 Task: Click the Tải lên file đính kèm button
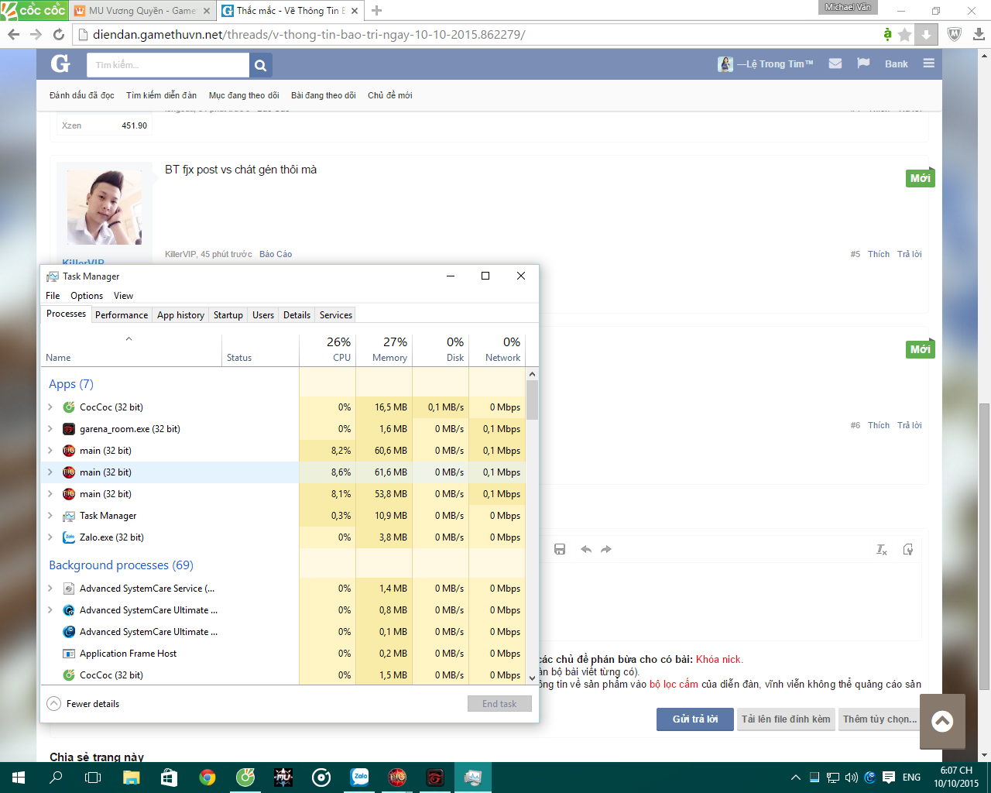pos(785,719)
